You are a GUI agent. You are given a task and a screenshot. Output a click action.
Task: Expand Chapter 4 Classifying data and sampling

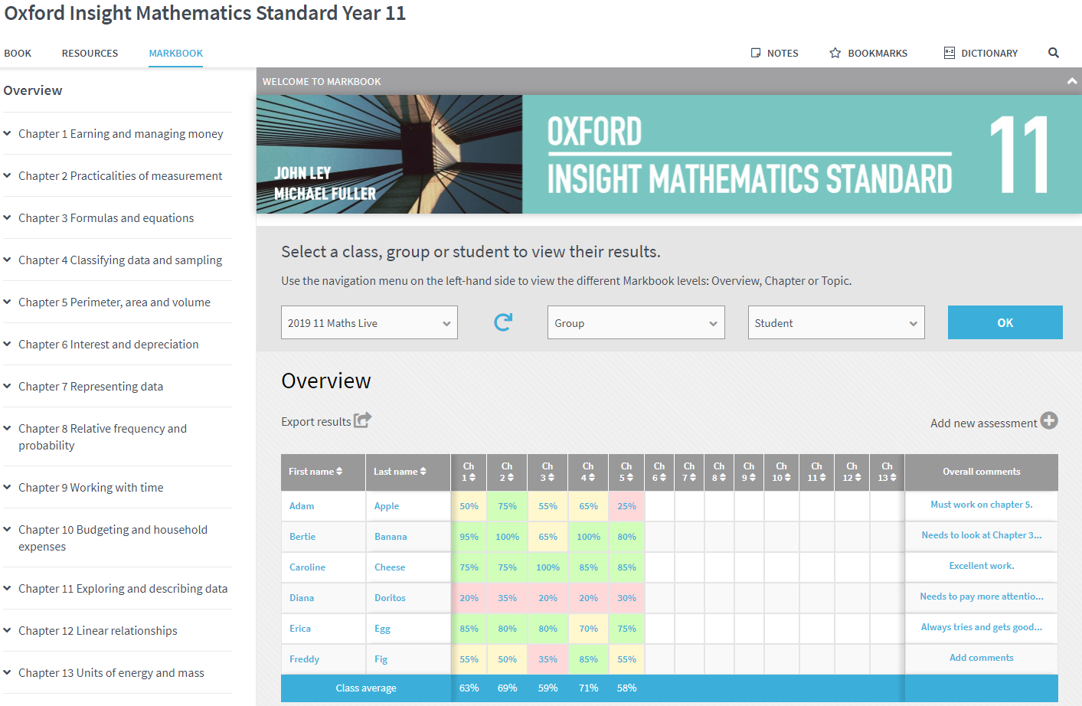click(8, 260)
